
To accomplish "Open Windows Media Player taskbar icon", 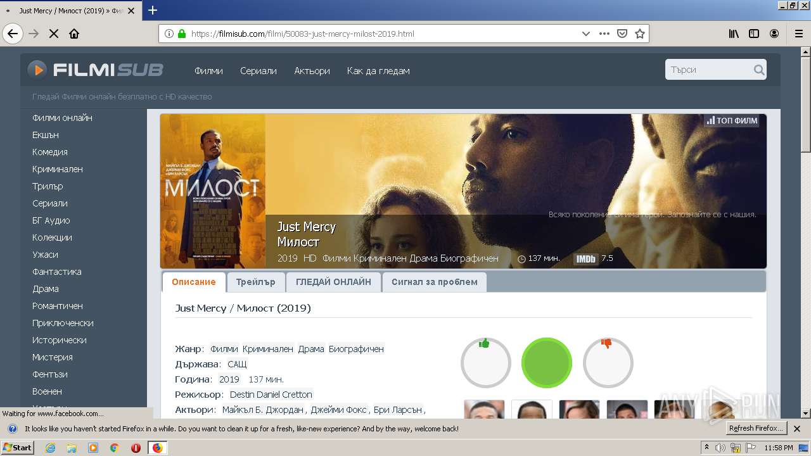I will tap(93, 448).
